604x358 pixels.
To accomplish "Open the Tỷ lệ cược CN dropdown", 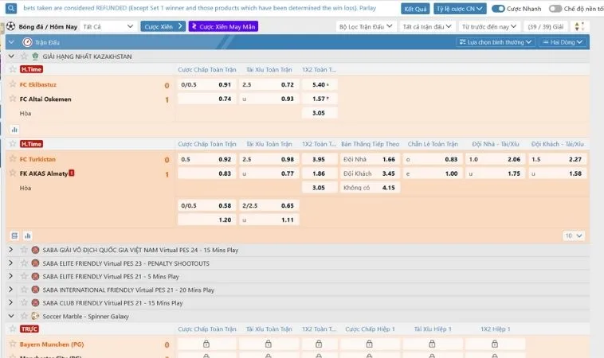I will click(459, 9).
